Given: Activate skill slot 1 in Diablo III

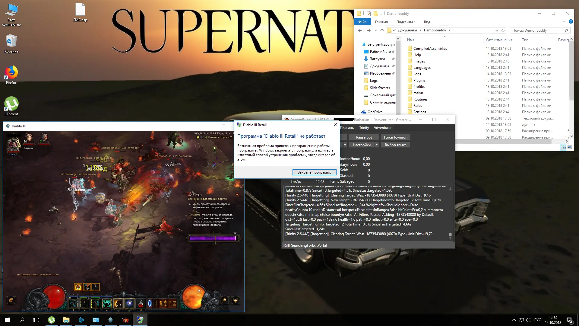Looking at the screenshot, I should [x=73, y=303].
